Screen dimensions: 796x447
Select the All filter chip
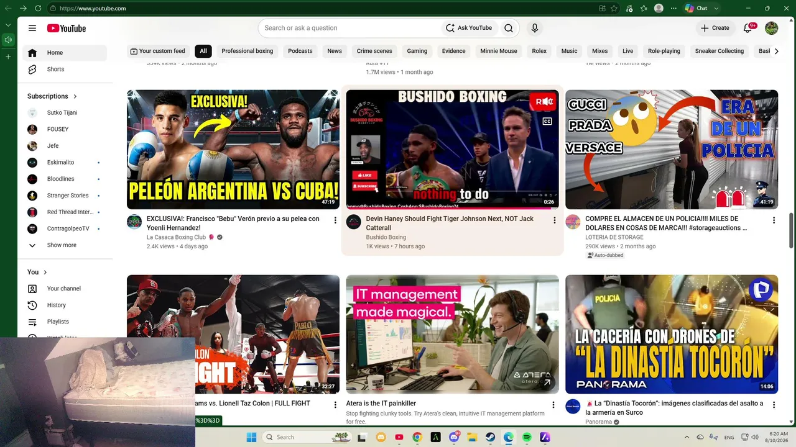pos(203,51)
